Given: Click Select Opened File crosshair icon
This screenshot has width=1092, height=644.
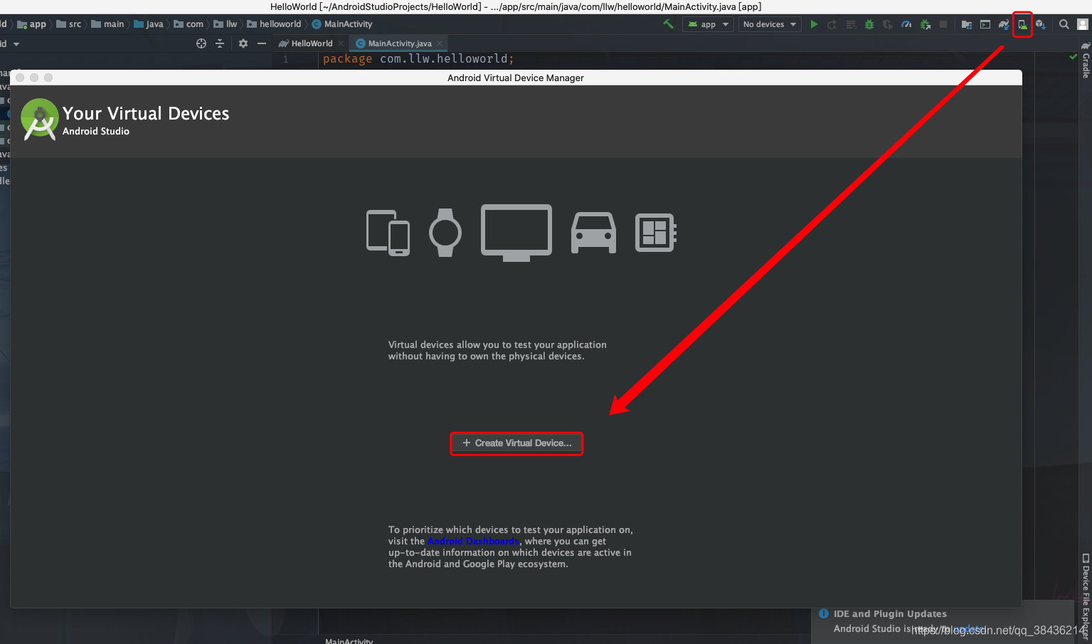Looking at the screenshot, I should (201, 43).
